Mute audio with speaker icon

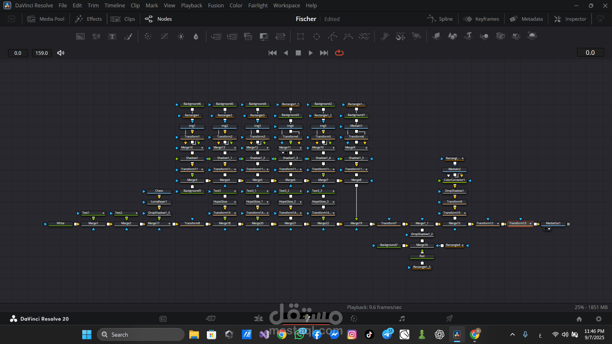point(61,53)
